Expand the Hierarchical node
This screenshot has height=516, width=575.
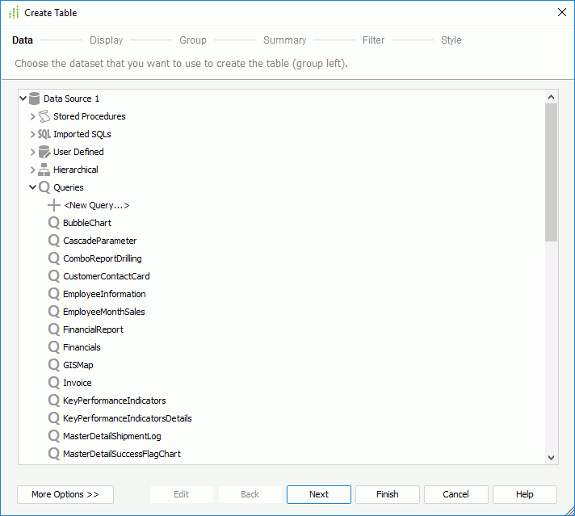(32, 170)
